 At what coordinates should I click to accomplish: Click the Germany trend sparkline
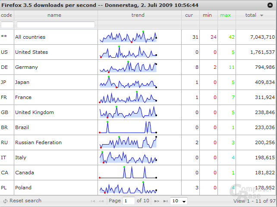[128, 67]
